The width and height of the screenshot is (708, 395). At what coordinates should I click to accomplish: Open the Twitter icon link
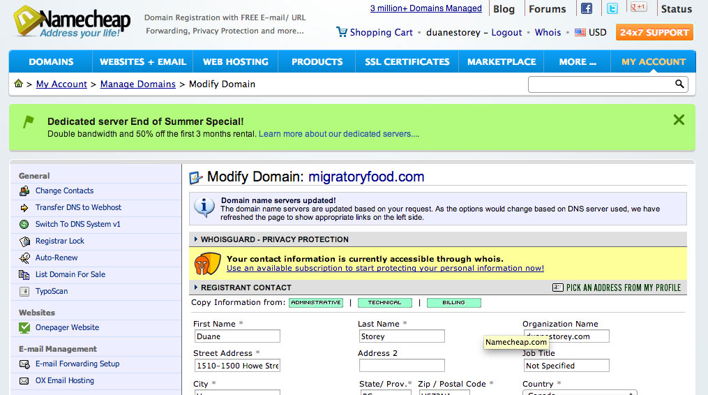(x=612, y=8)
